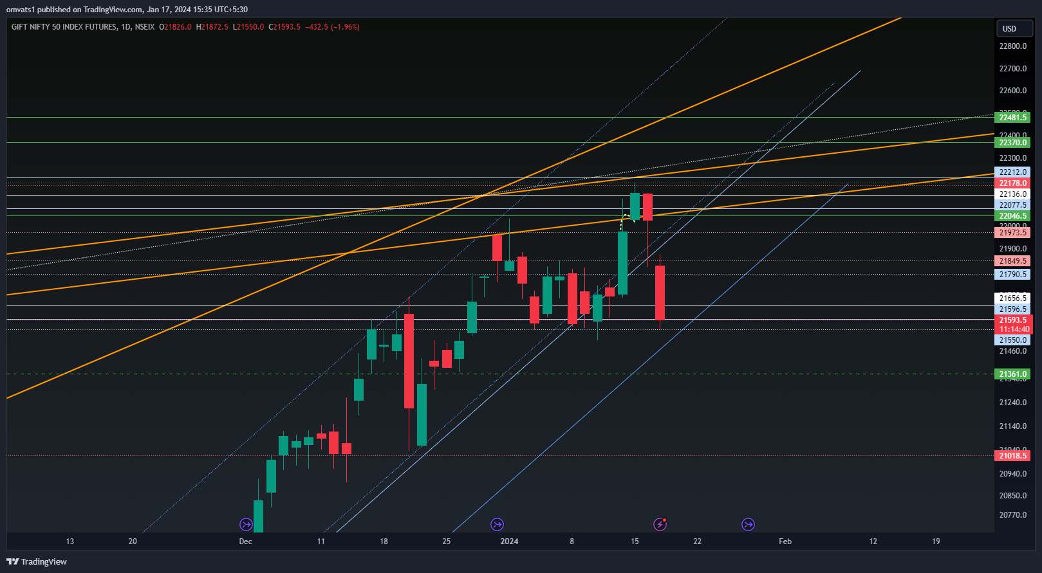Click the 21460.0 price axis tick
1042x573 pixels.
pos(1012,351)
